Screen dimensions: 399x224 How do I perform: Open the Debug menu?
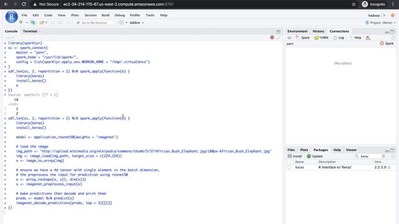120,15
